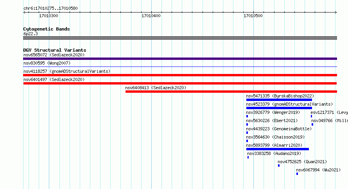Click the red nsv4118257 variant bar
The height and width of the screenshot is (189, 348).
[x=180, y=75]
